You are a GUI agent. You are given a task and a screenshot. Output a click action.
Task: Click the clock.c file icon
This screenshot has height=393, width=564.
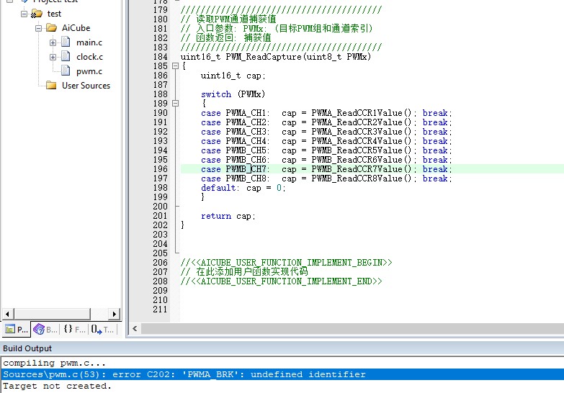coord(66,57)
